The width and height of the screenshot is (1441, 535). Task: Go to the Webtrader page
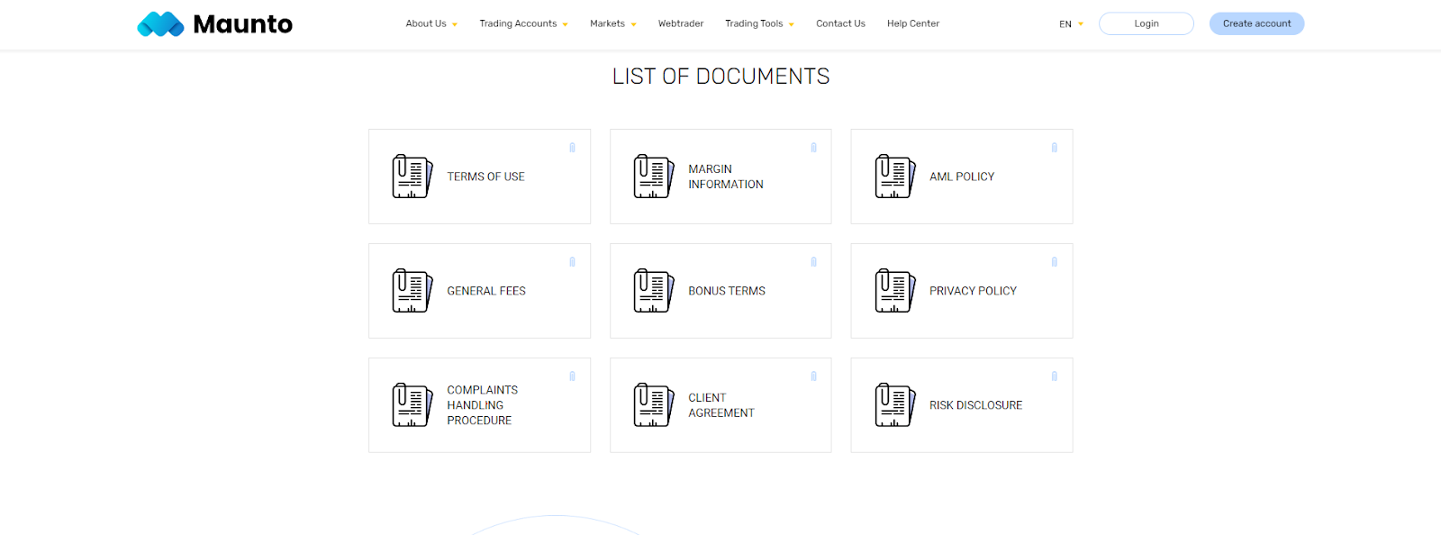pos(681,24)
